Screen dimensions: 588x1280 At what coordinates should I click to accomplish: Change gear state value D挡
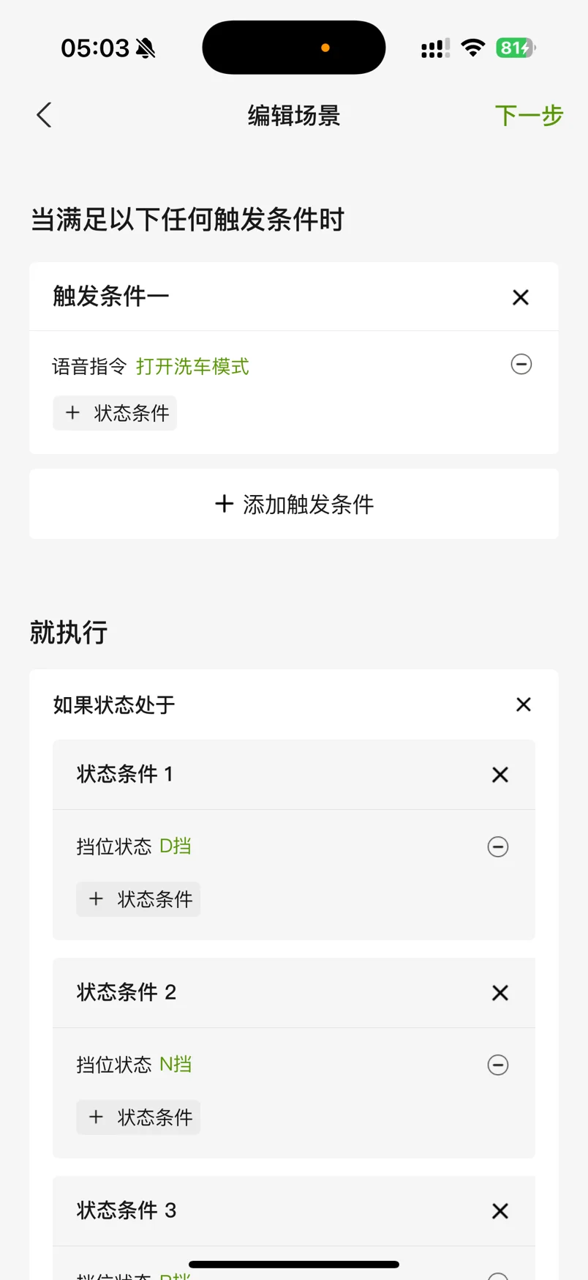pos(176,846)
